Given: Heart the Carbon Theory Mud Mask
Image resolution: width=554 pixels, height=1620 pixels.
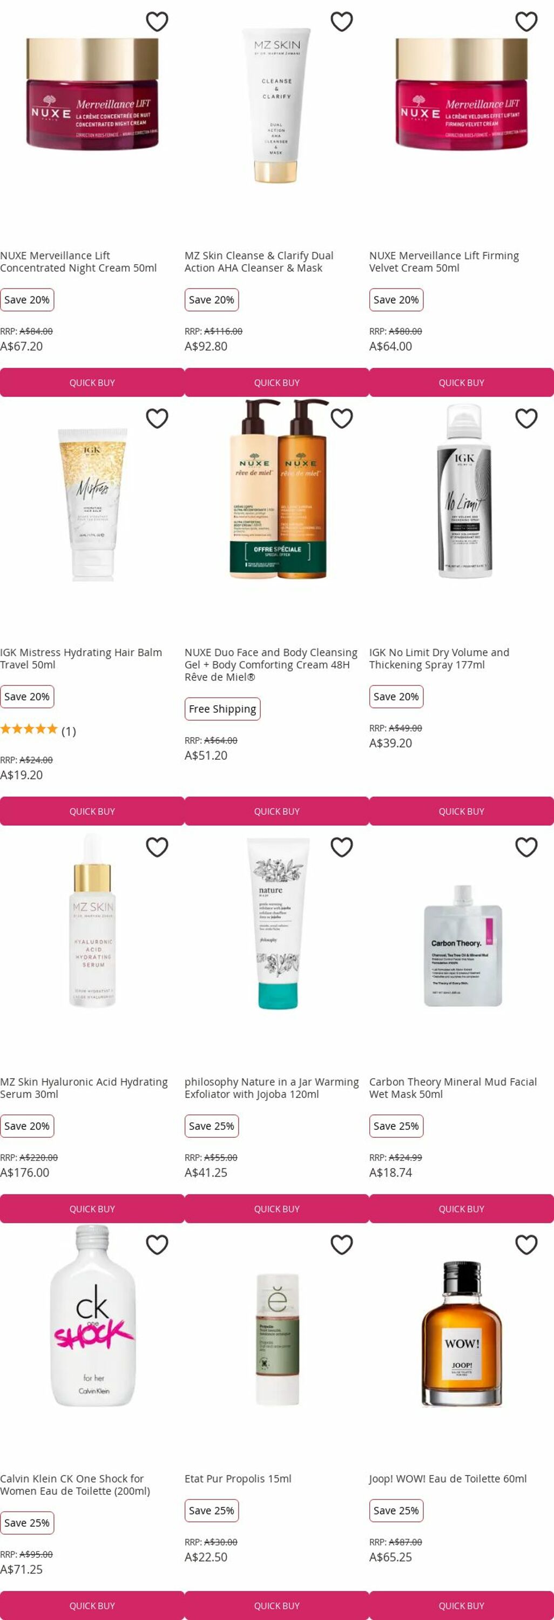Looking at the screenshot, I should coord(526,847).
